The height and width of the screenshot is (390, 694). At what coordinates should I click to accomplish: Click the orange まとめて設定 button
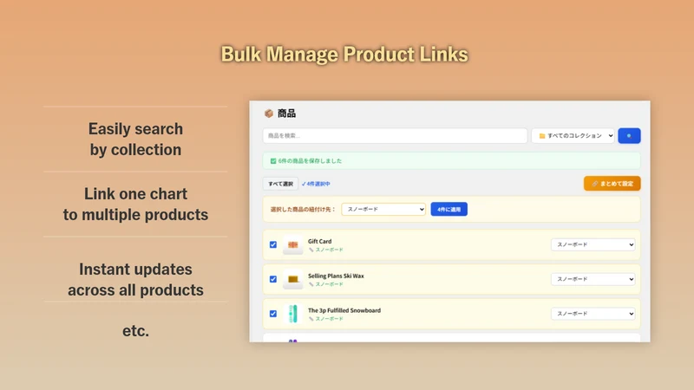[x=612, y=184]
